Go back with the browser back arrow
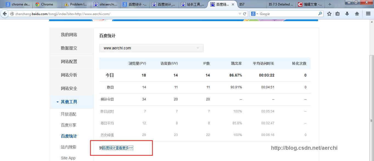 tap(5, 14)
